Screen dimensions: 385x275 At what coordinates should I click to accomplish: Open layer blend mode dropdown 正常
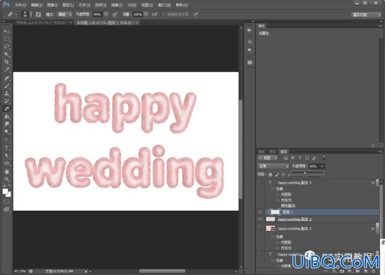tap(273, 166)
